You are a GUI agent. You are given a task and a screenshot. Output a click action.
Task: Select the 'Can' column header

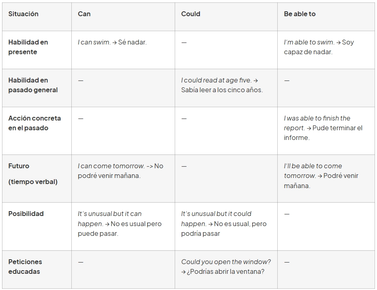click(84, 14)
